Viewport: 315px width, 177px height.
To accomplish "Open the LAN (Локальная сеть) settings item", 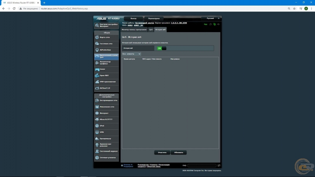I will pyautogui.click(x=106, y=107).
